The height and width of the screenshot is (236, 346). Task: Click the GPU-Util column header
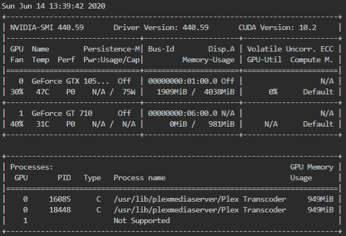[x=264, y=60]
